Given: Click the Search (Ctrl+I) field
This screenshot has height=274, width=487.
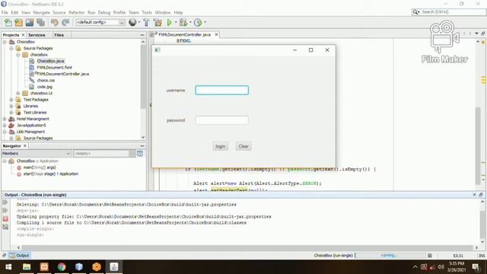Looking at the screenshot, I should click(x=453, y=12).
